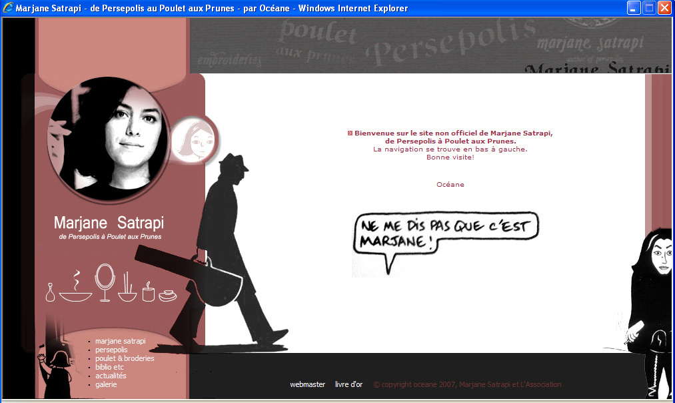Click the Internet Explorer logo in title bar
675x403 pixels.
8,8
